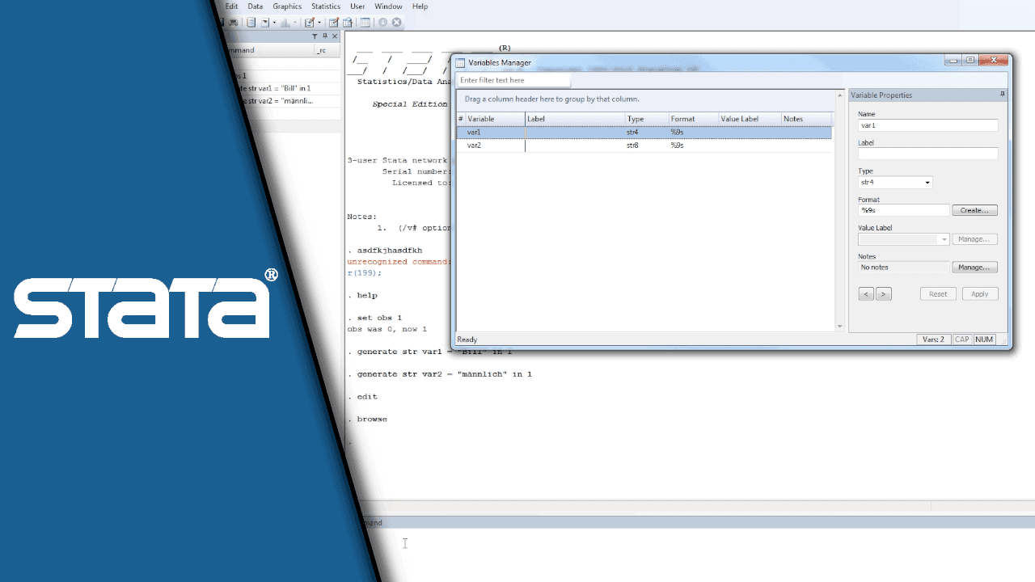The width and height of the screenshot is (1035, 582).
Task: Click the 'Vars: 2' status bar entry
Action: [x=933, y=339]
